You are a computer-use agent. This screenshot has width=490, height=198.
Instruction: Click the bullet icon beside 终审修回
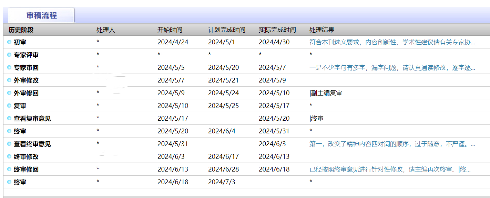click(9, 169)
